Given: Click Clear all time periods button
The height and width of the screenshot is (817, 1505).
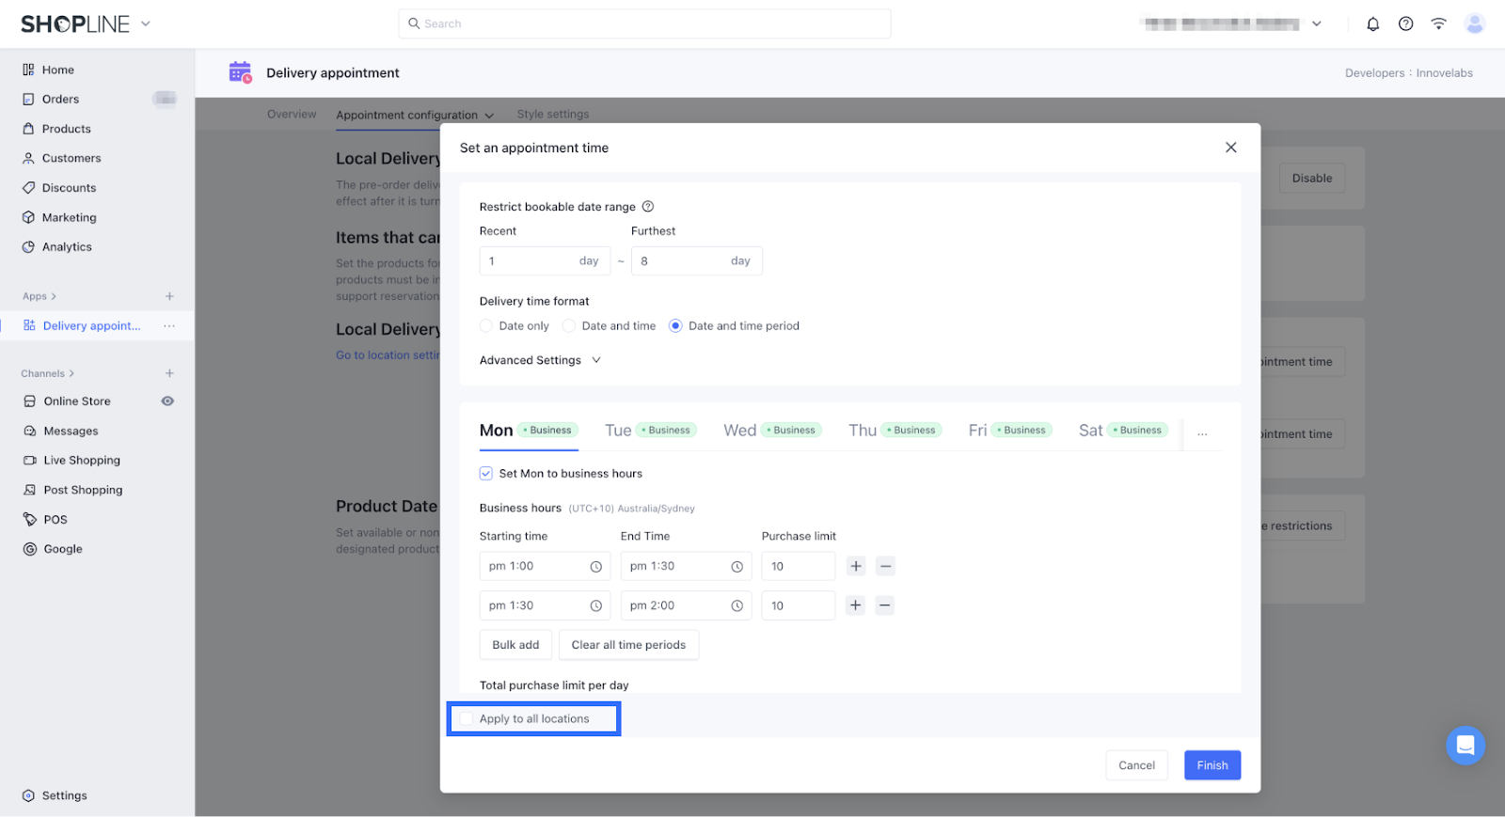Looking at the screenshot, I should tap(628, 645).
